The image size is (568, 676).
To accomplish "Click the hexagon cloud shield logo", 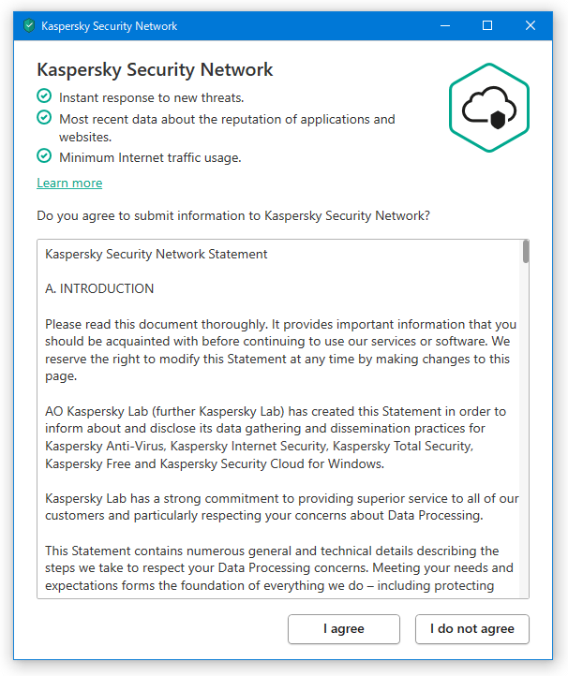I will [x=489, y=108].
